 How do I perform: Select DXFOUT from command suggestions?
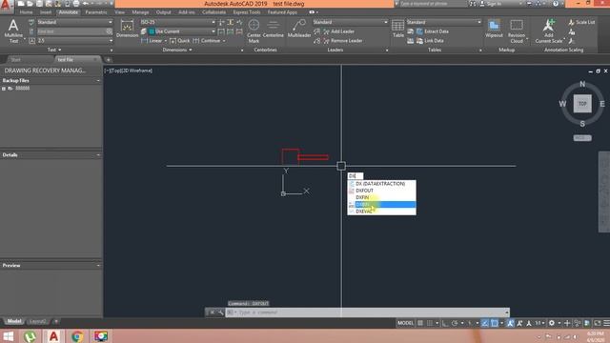point(381,191)
